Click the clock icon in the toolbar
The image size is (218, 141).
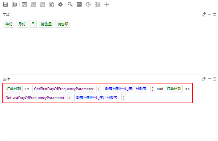pos(88,4)
